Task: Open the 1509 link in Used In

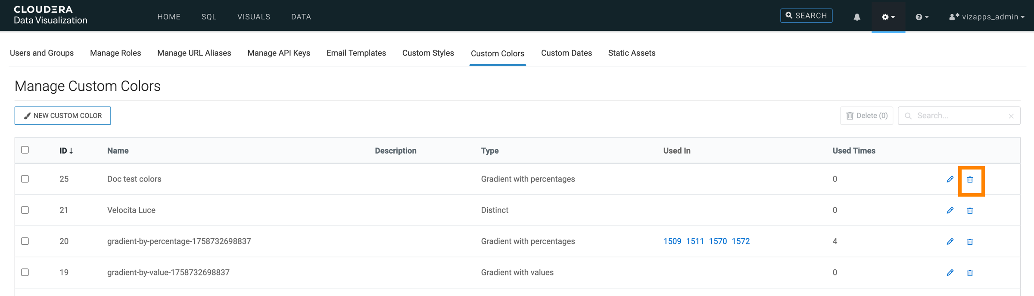Action: [x=672, y=241]
